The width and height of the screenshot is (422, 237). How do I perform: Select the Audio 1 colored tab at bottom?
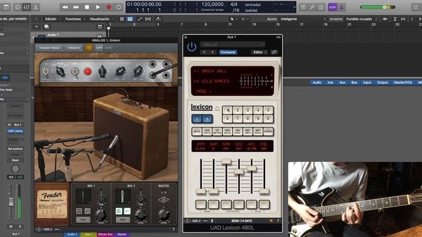pyautogui.click(x=72, y=234)
